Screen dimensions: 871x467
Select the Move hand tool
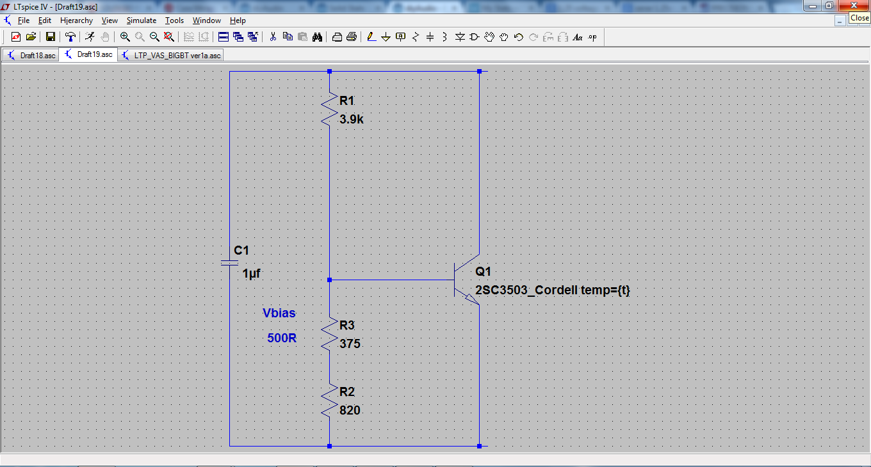[x=489, y=37]
